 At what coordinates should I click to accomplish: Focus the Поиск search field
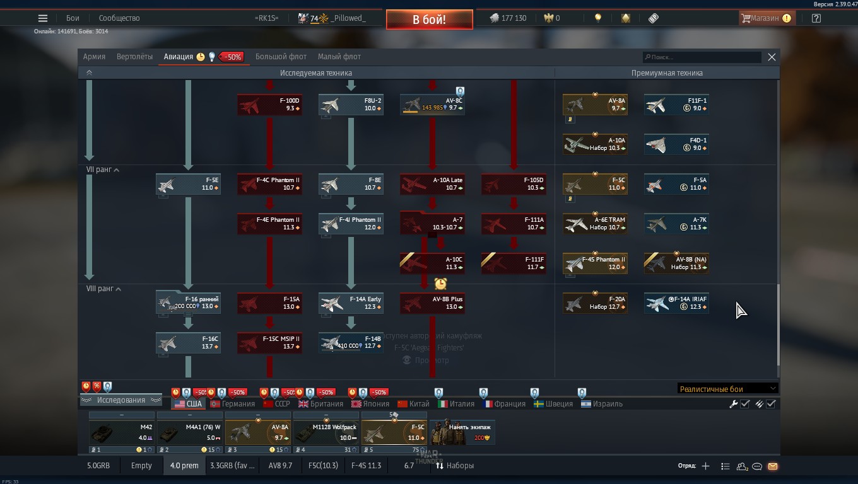click(702, 57)
